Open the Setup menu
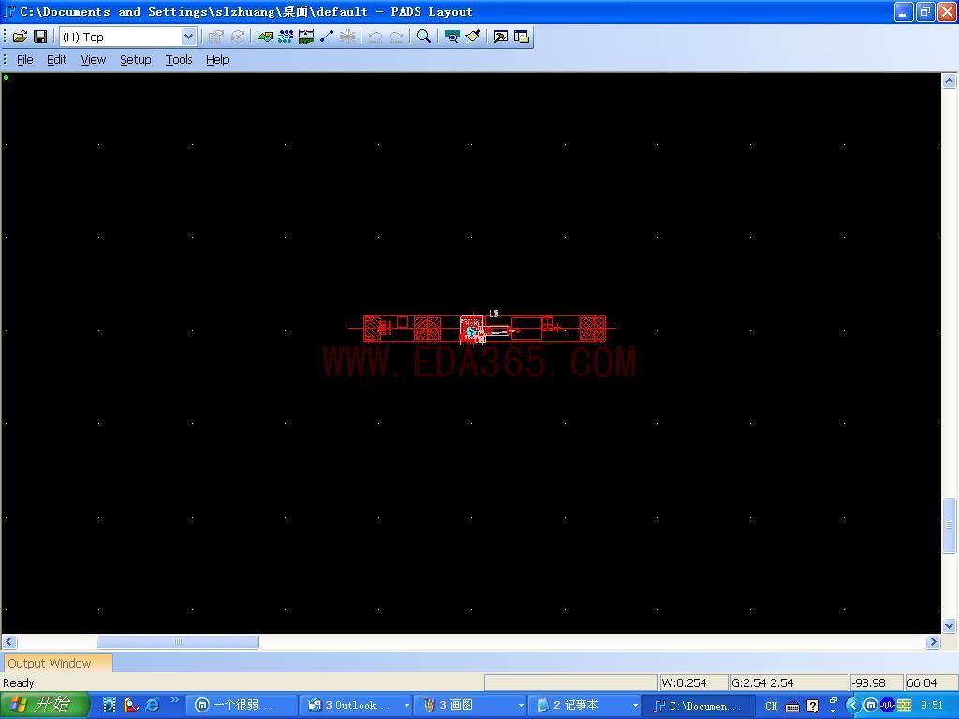The width and height of the screenshot is (959, 719). (x=135, y=59)
